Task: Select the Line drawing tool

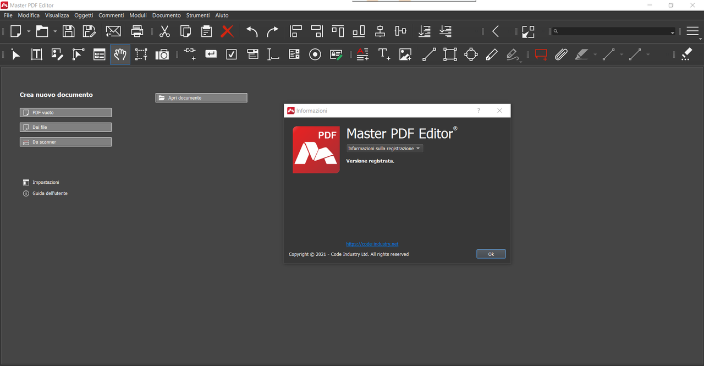Action: point(429,54)
